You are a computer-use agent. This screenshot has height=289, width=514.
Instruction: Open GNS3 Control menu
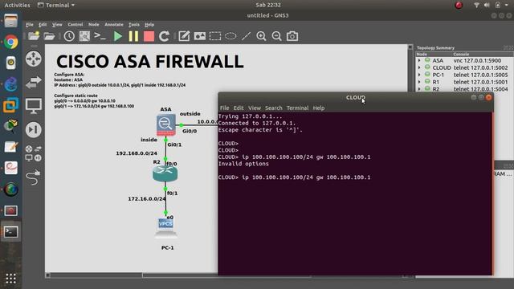point(75,25)
